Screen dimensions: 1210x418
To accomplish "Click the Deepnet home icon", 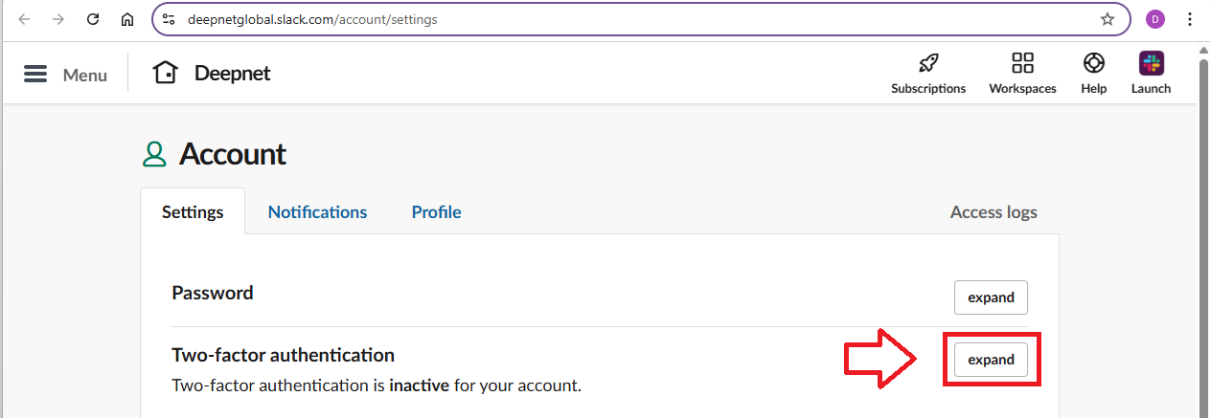I will tap(166, 73).
